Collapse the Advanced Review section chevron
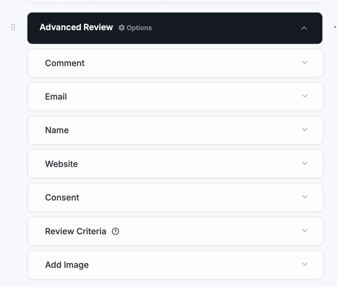The width and height of the screenshot is (337, 287). (x=304, y=28)
